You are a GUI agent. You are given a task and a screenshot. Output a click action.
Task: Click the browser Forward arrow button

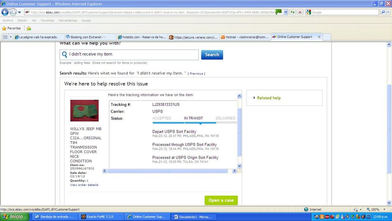click(13, 12)
